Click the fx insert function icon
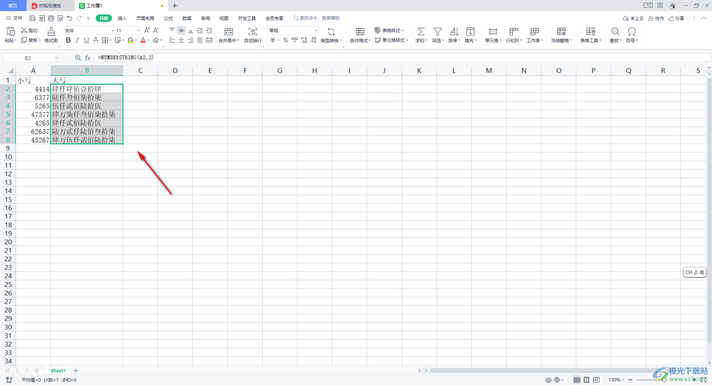712x385 pixels. click(88, 58)
